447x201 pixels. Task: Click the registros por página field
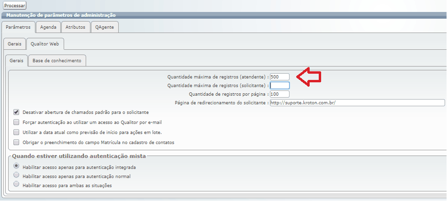(x=279, y=94)
